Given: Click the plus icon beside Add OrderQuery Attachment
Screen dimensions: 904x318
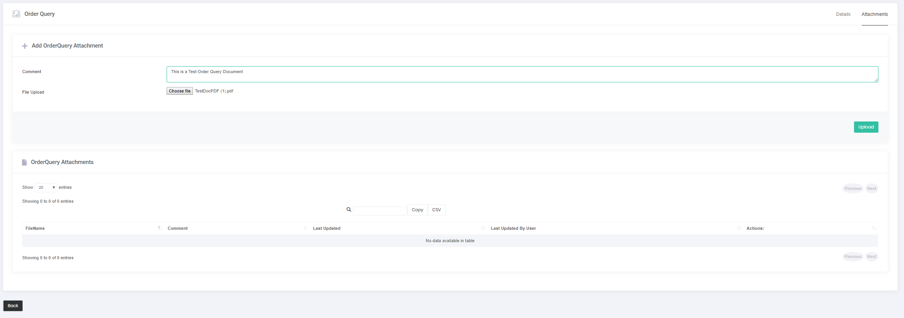Looking at the screenshot, I should coord(25,46).
